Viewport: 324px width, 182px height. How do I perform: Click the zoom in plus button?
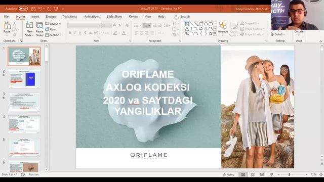(307, 174)
